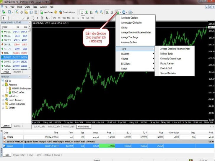Expand the Expert Advisors tree node
Screen dimensions: 215x161
[3, 100]
